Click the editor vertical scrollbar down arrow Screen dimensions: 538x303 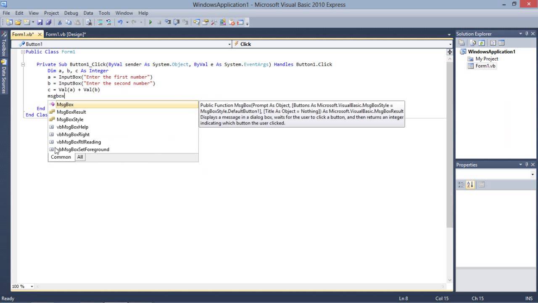pyautogui.click(x=450, y=279)
